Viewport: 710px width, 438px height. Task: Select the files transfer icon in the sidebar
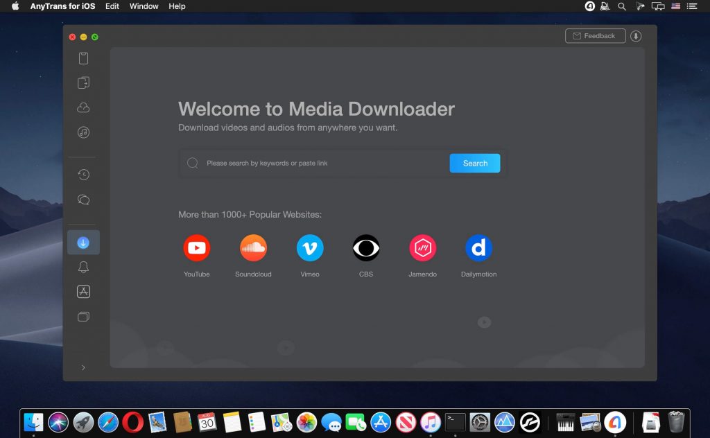coord(83,82)
